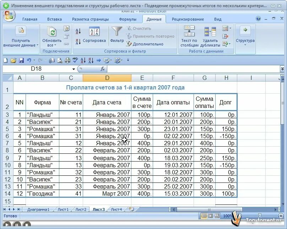Go to first sheet navigation arrow

4,209
